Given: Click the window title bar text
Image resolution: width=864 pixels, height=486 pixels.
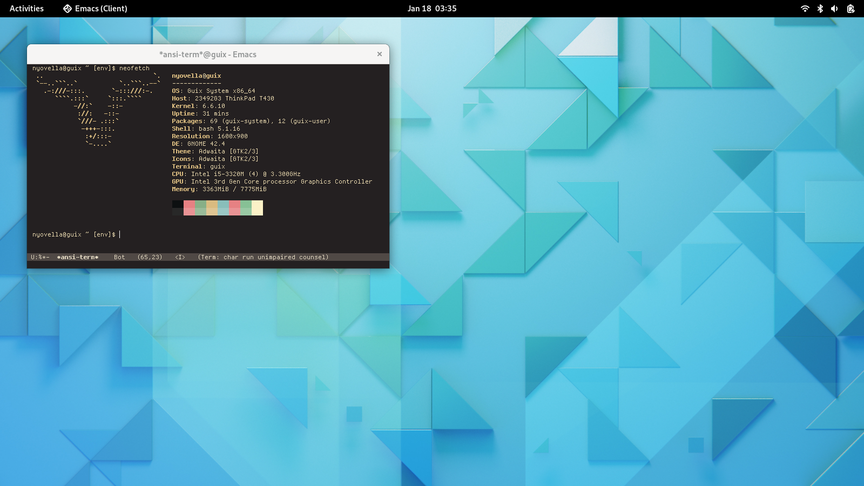Looking at the screenshot, I should pyautogui.click(x=208, y=55).
